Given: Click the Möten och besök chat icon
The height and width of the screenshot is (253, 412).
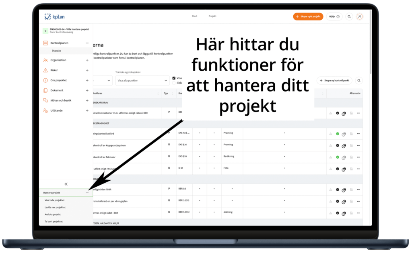Looking at the screenshot, I should 45,100.
